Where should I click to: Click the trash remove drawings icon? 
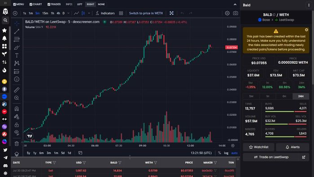(17, 143)
